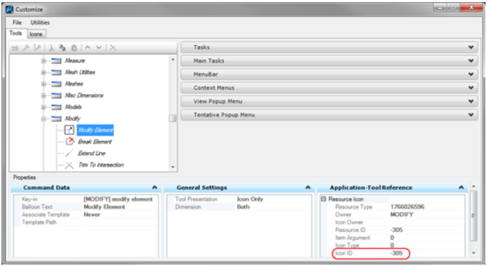487x266 pixels.
Task: Select the Break Element tool icon
Action: coord(70,141)
